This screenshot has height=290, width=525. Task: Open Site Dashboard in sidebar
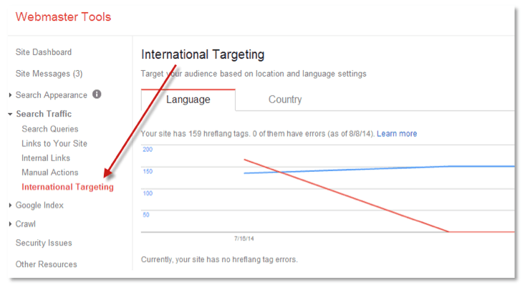point(44,52)
